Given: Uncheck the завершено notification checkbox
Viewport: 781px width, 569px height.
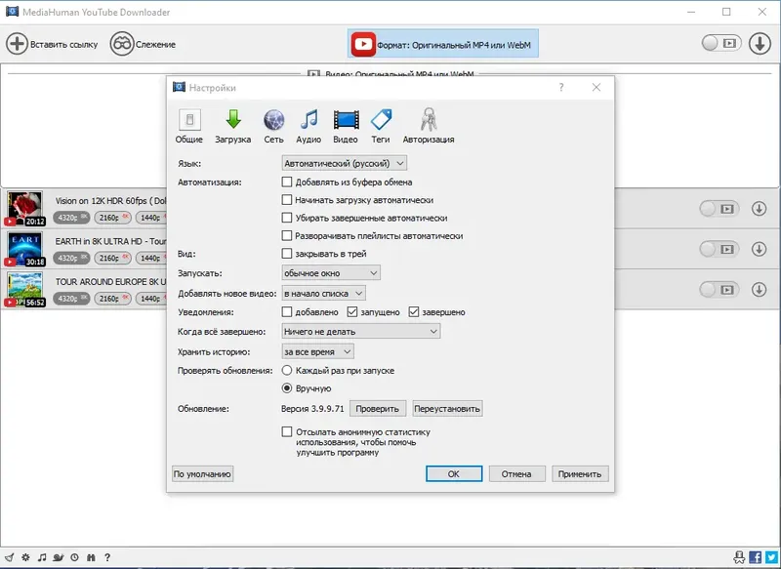Looking at the screenshot, I should [x=414, y=312].
